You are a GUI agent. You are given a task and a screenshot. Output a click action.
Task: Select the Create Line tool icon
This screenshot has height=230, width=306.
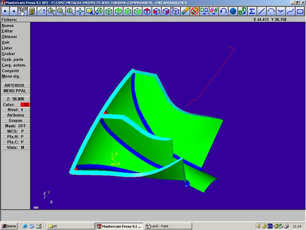pyautogui.click(x=262, y=11)
